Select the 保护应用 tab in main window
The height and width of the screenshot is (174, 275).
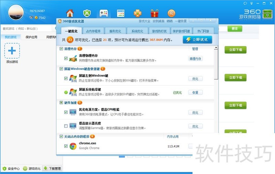pos(31,37)
